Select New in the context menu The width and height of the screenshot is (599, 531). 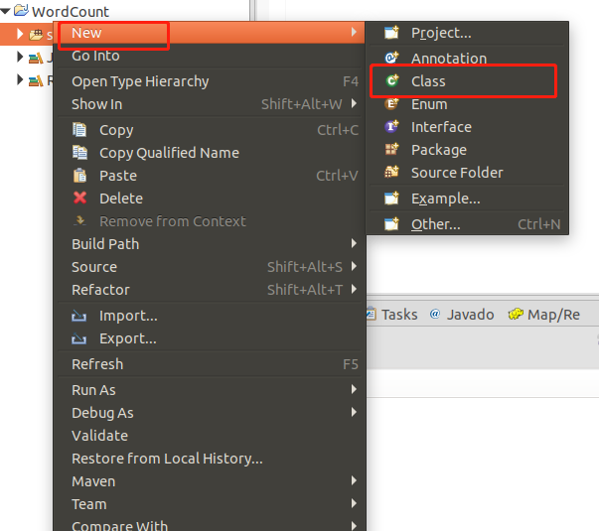coord(210,33)
